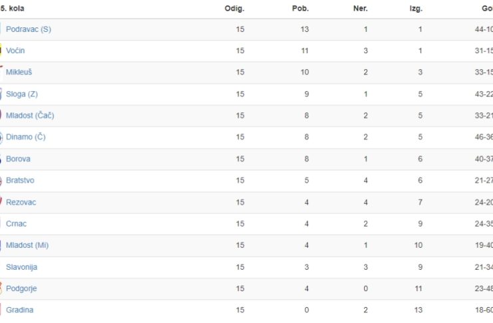Select the Crnac team link
Screen dimensions: 493x323
pyautogui.click(x=16, y=224)
